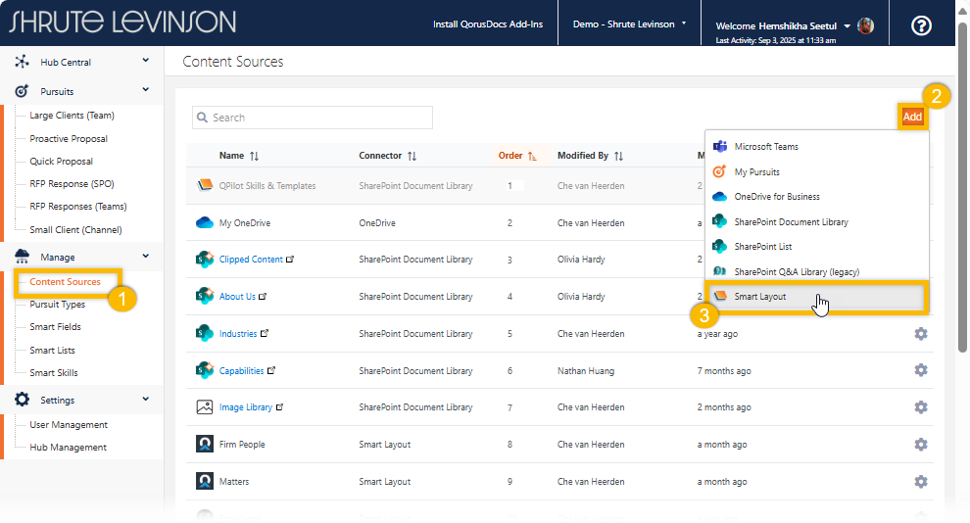
Task: Collapse the Pursuits sidebar section
Action: [145, 90]
